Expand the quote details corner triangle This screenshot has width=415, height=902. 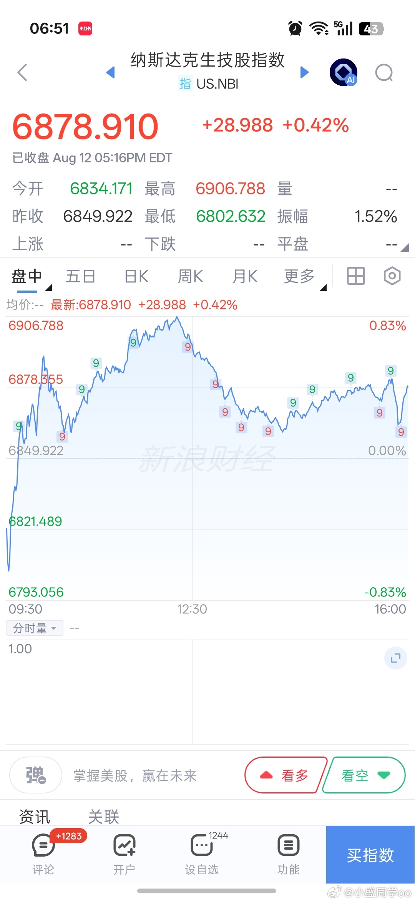pos(405,247)
